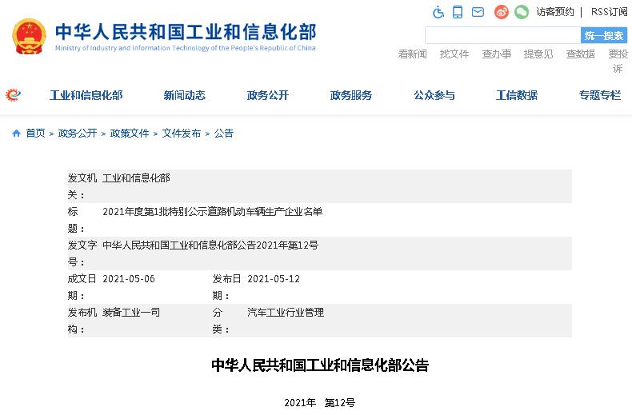632x415 pixels.
Task: Click the 汽车工业行业管理 category text
Action: coord(286,313)
